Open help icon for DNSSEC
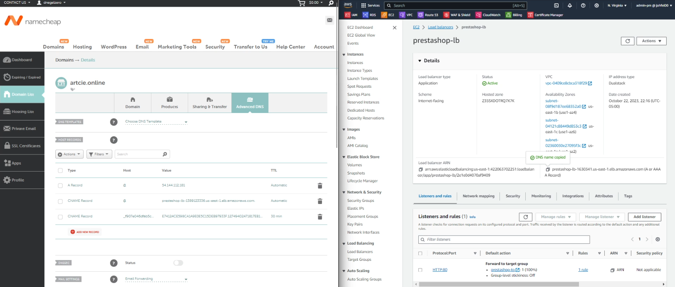Viewport: 675px width, 287px height. 114,263
